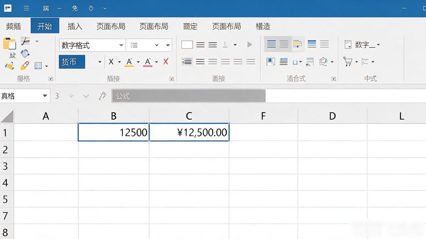Pick the A with pink underline color
The height and width of the screenshot is (239, 426).
point(148,62)
